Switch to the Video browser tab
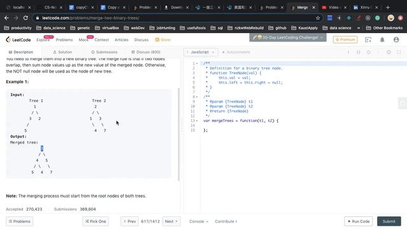407x229 pixels. 334,8
